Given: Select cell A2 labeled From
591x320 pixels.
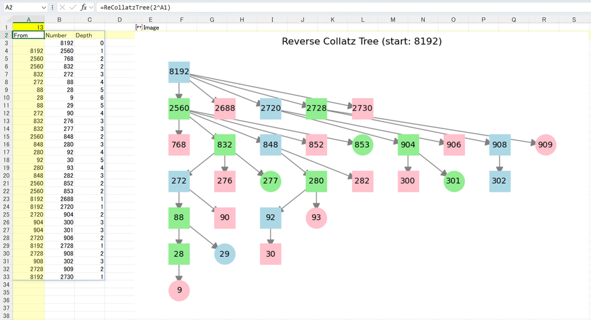Looking at the screenshot, I should (28, 35).
